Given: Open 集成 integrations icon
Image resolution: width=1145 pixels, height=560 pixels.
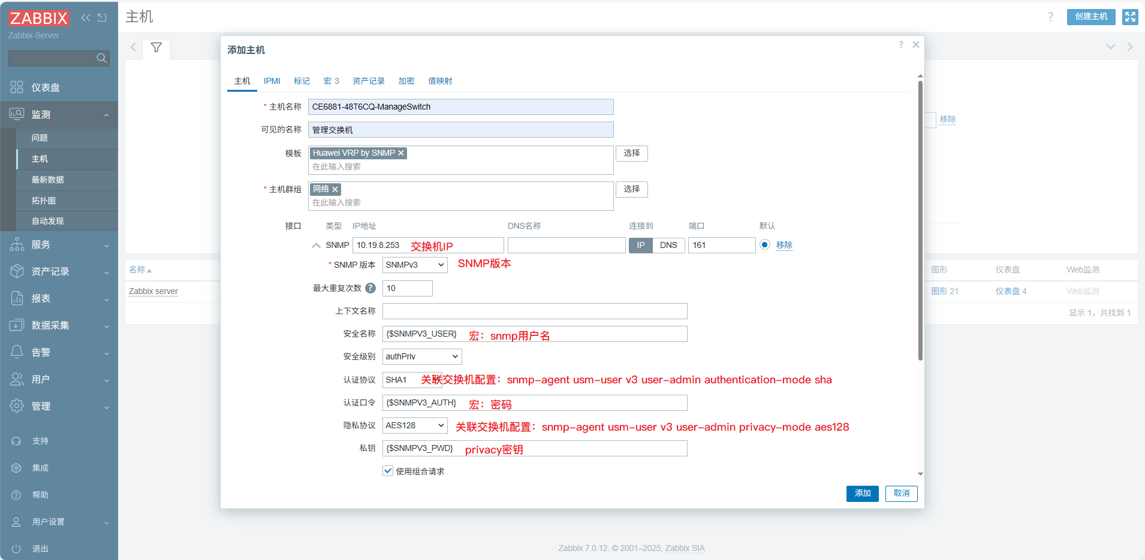Looking at the screenshot, I should click(x=16, y=468).
